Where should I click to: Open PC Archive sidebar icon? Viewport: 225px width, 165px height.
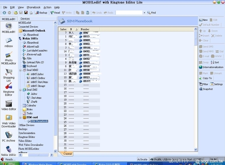tap(8, 137)
